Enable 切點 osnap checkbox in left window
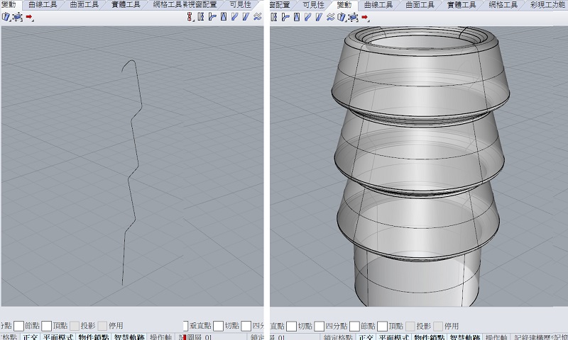 click(218, 326)
